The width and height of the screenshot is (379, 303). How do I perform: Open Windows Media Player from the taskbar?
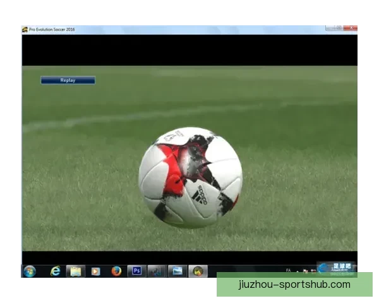click(x=95, y=271)
